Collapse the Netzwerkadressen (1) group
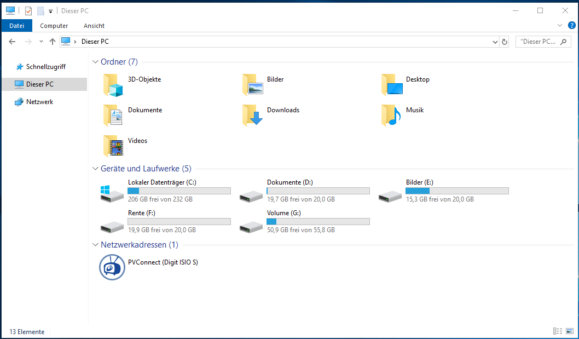Screen dimensions: 579x339 (x=95, y=245)
